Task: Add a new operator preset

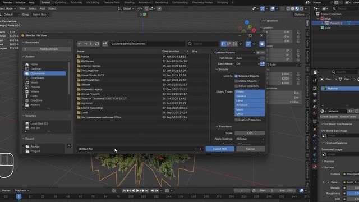Action: point(258,52)
